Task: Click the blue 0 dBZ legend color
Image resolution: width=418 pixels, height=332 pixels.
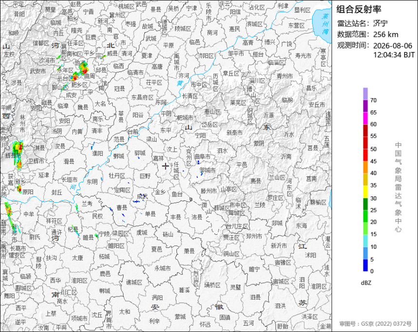Action: pos(365,265)
